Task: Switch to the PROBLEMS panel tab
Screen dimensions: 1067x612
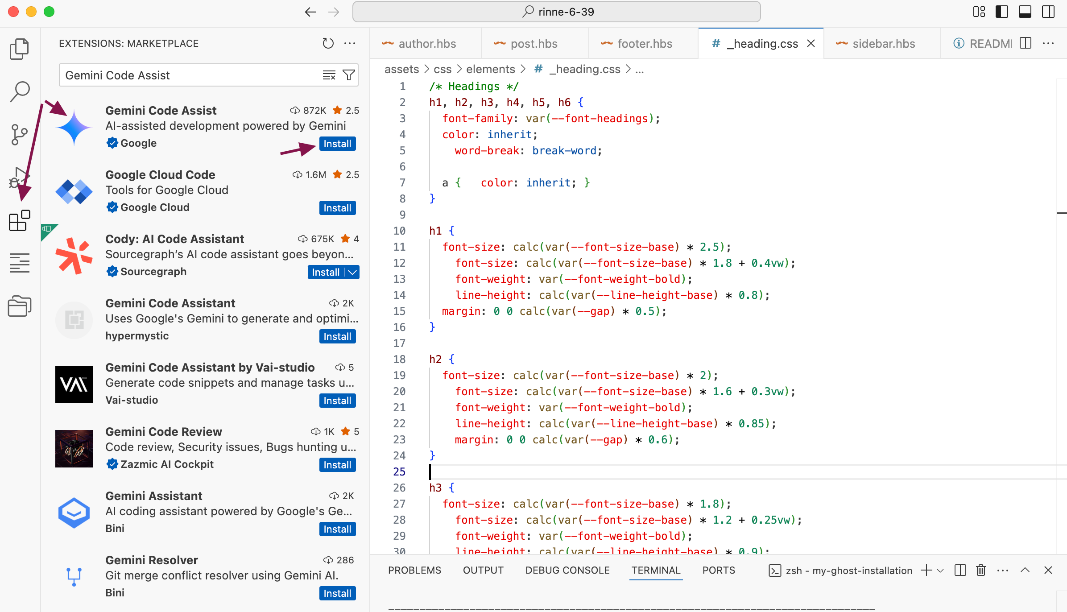Action: point(414,570)
